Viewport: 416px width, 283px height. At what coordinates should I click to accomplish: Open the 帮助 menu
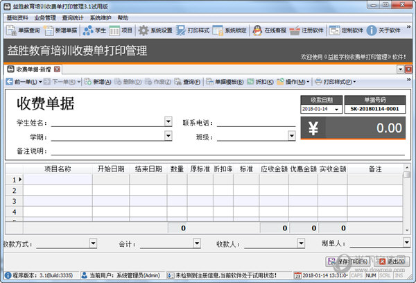click(x=123, y=18)
